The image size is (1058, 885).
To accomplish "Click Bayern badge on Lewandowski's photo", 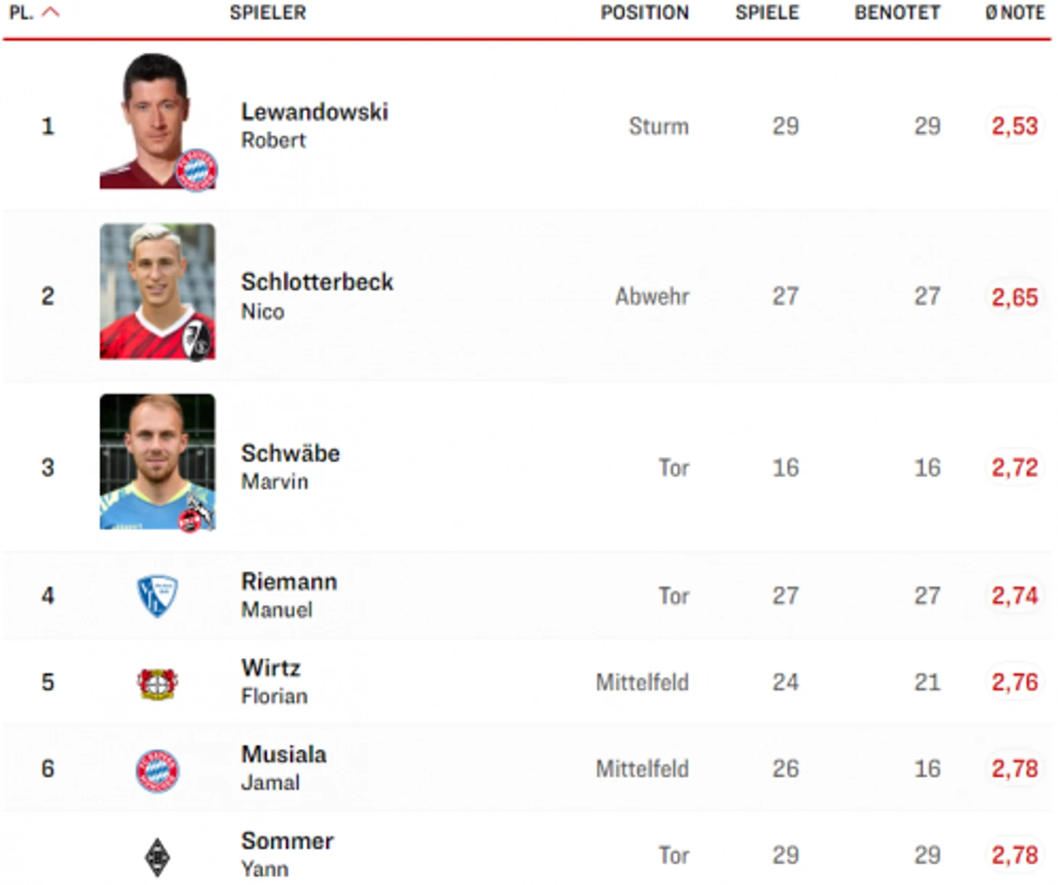I will coord(196,170).
